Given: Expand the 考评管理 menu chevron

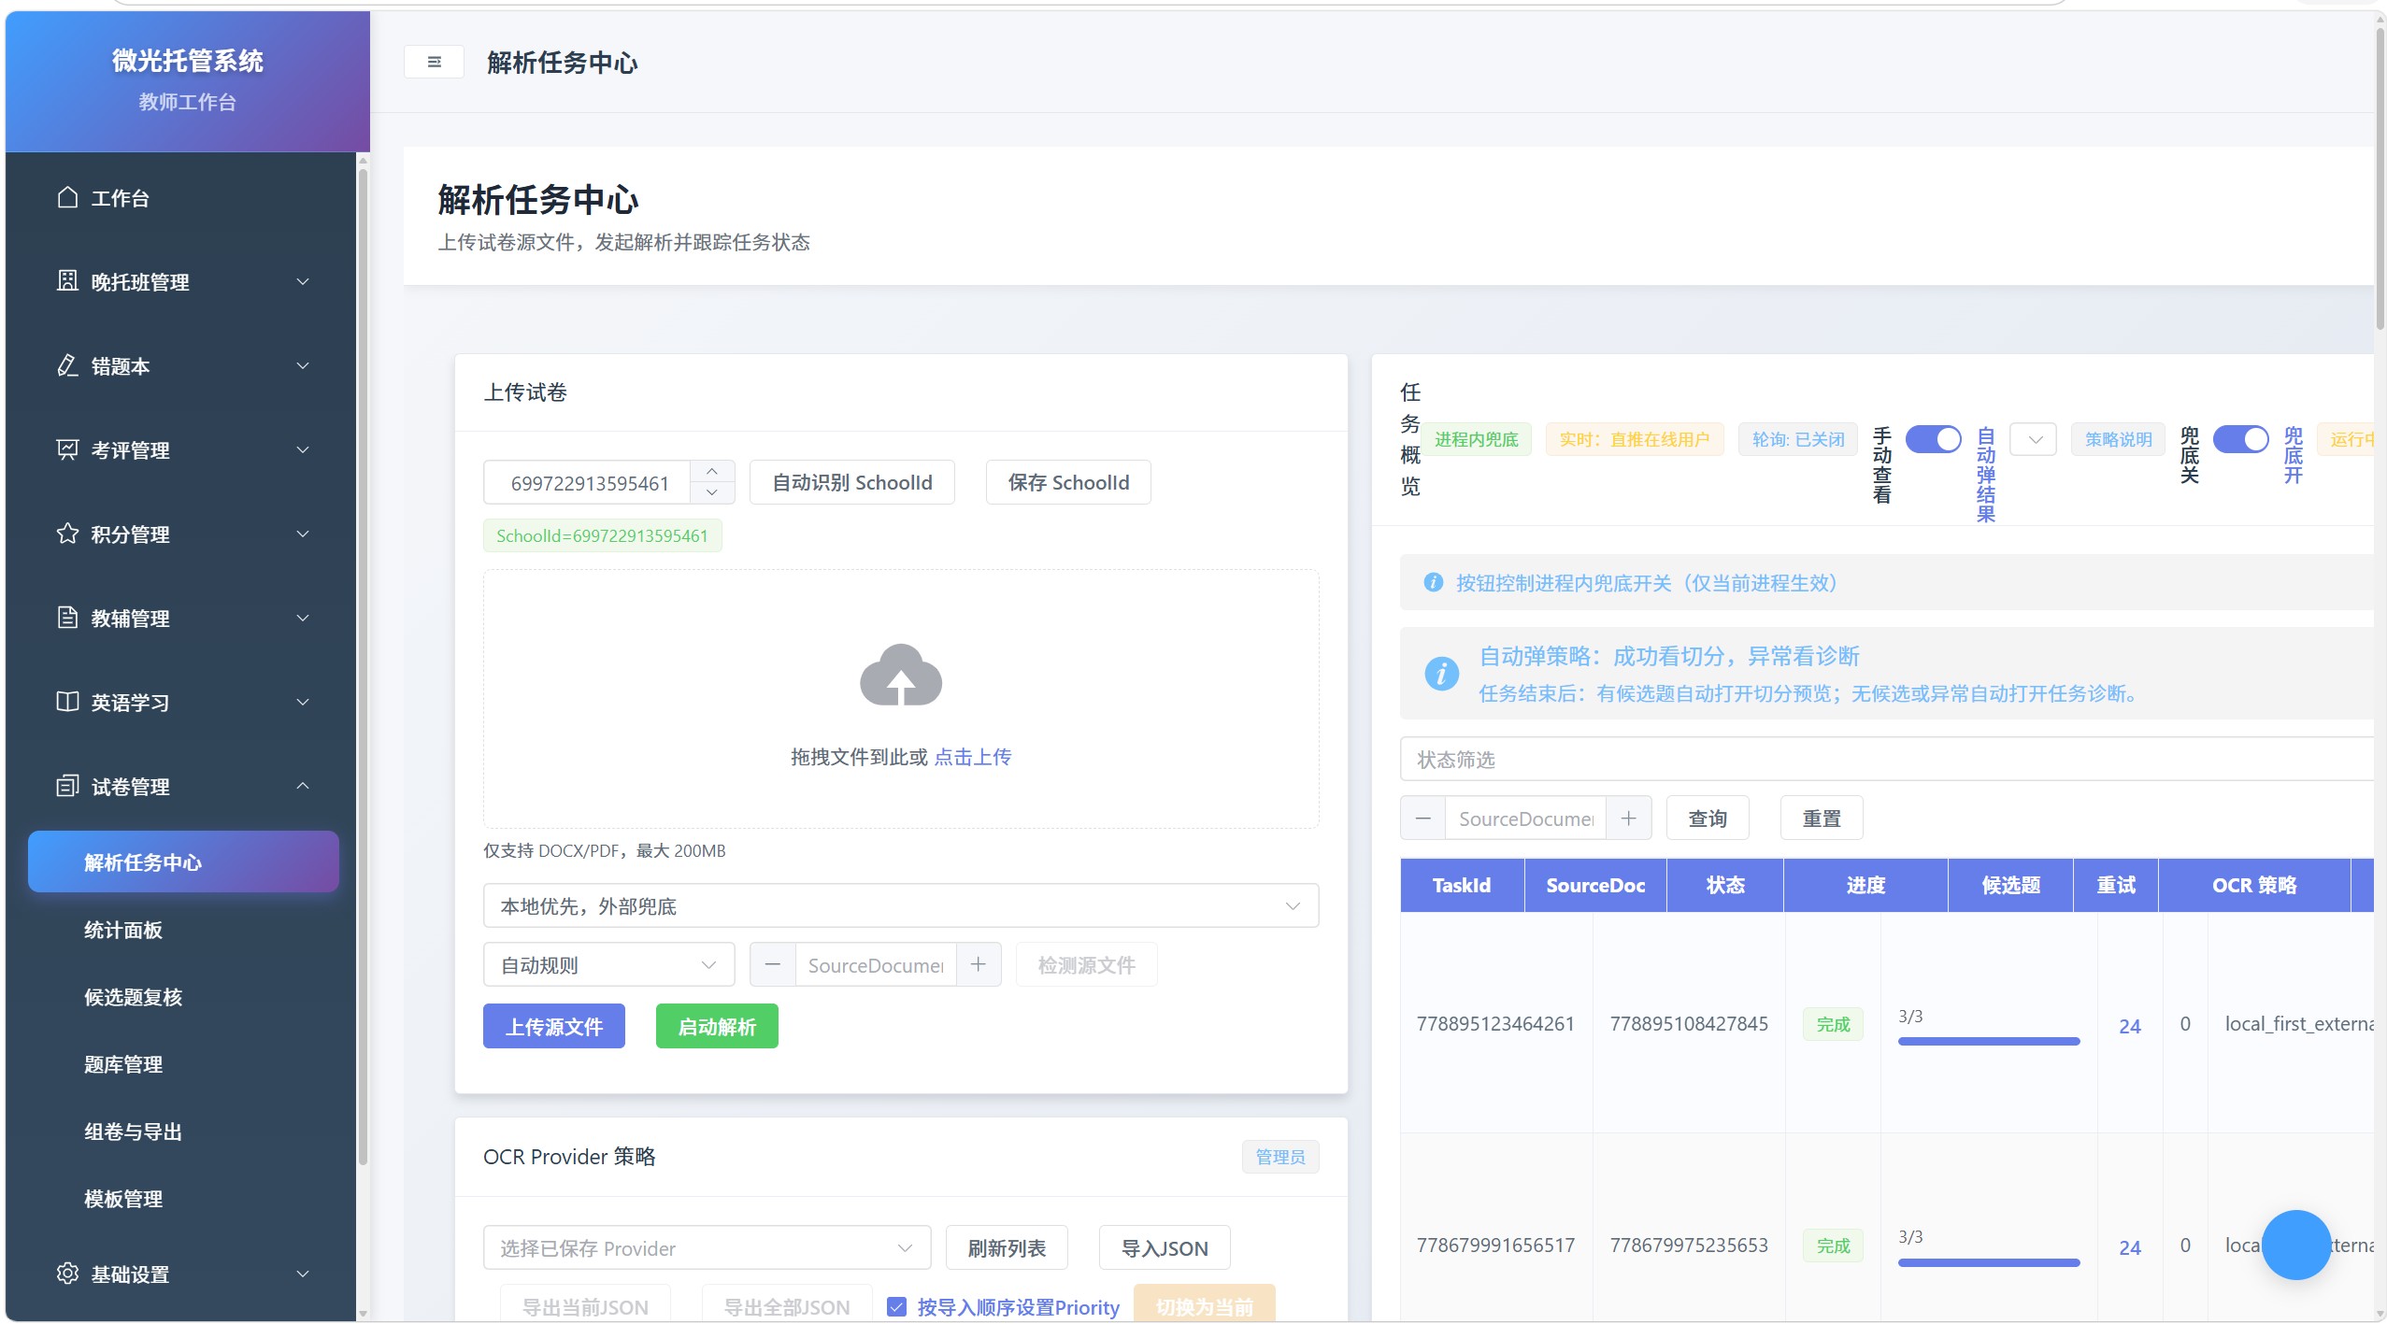Looking at the screenshot, I should 303,449.
